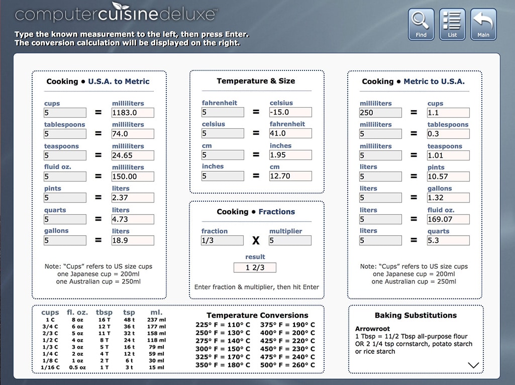Select the liters result 18.9
This screenshot has height=385, width=515.
[133, 240]
